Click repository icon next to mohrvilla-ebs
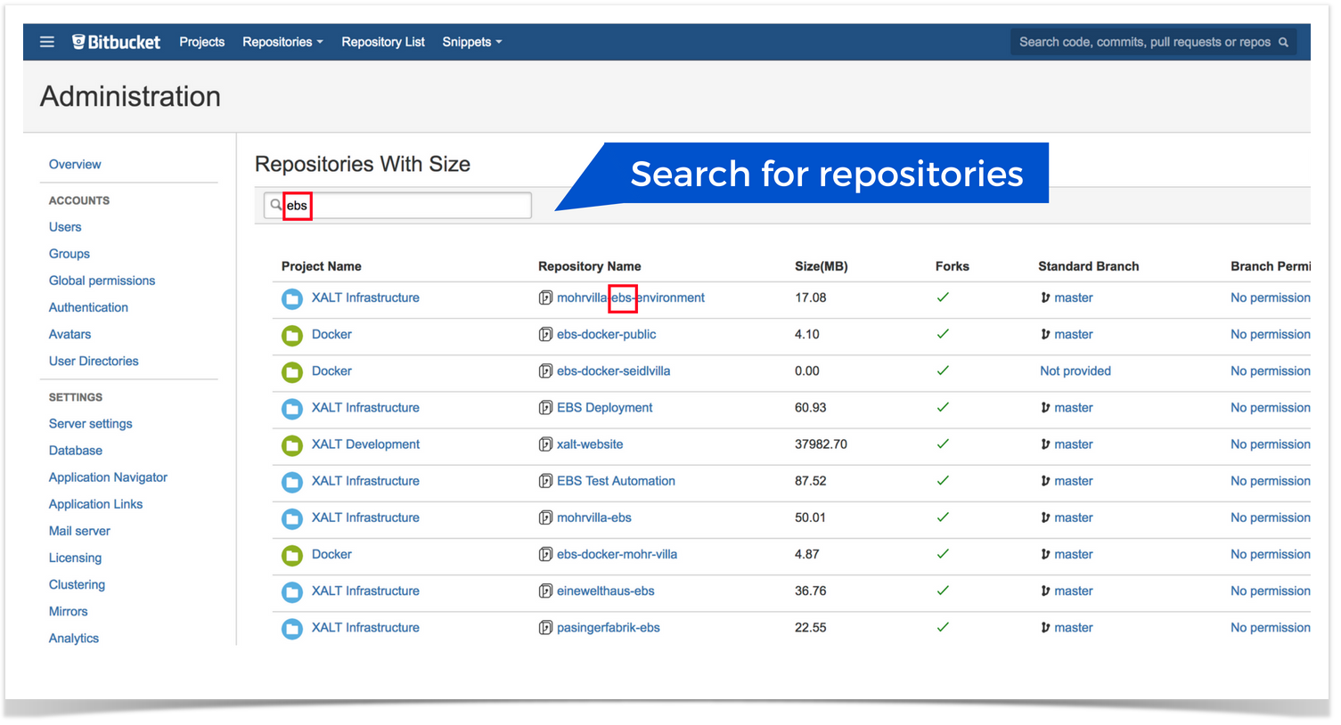 click(x=545, y=517)
